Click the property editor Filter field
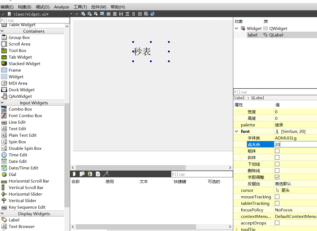Image resolution: width=317 pixels, height=231 pixels. tap(275, 92)
